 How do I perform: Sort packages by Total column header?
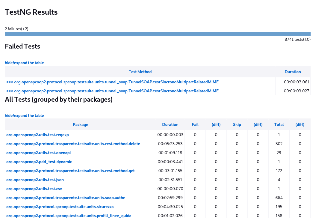(x=279, y=124)
